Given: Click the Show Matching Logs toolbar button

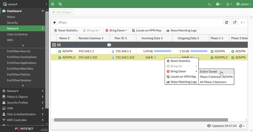Looking at the screenshot, I should click(181, 30).
